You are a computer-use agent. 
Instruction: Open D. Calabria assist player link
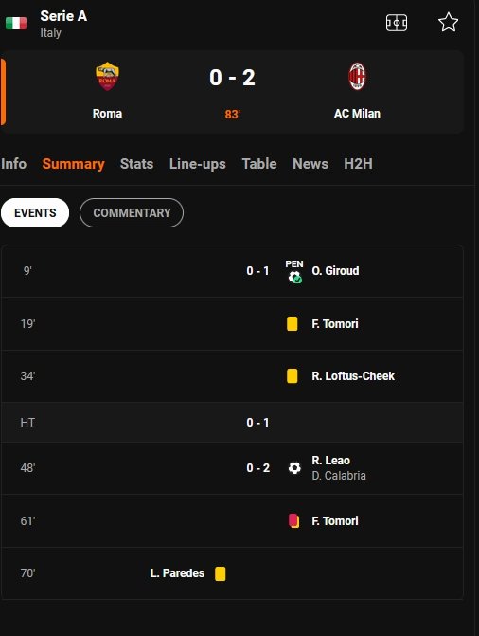point(339,476)
